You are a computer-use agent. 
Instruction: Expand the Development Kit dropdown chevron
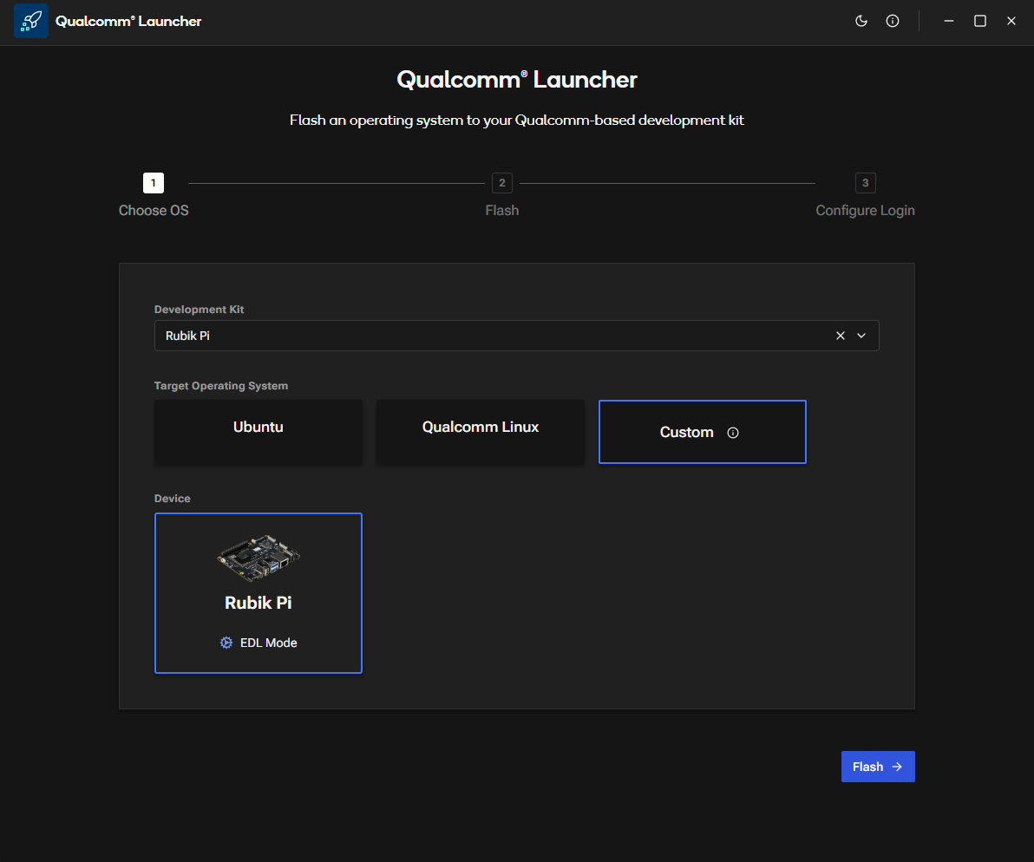click(861, 336)
